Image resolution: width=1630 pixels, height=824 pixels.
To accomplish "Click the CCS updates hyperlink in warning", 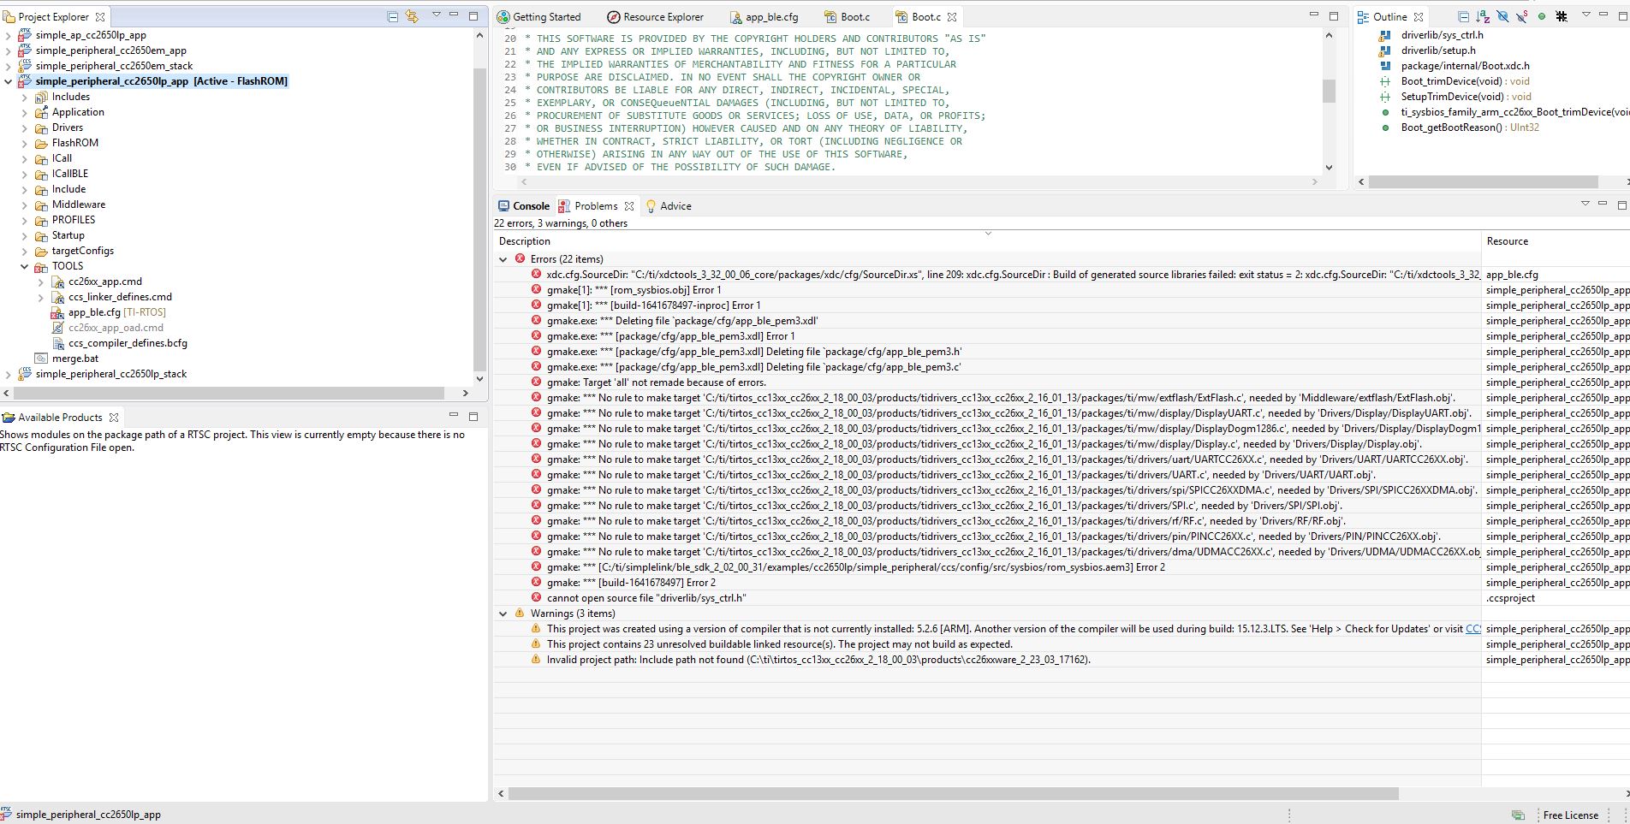I will click(x=1473, y=629).
